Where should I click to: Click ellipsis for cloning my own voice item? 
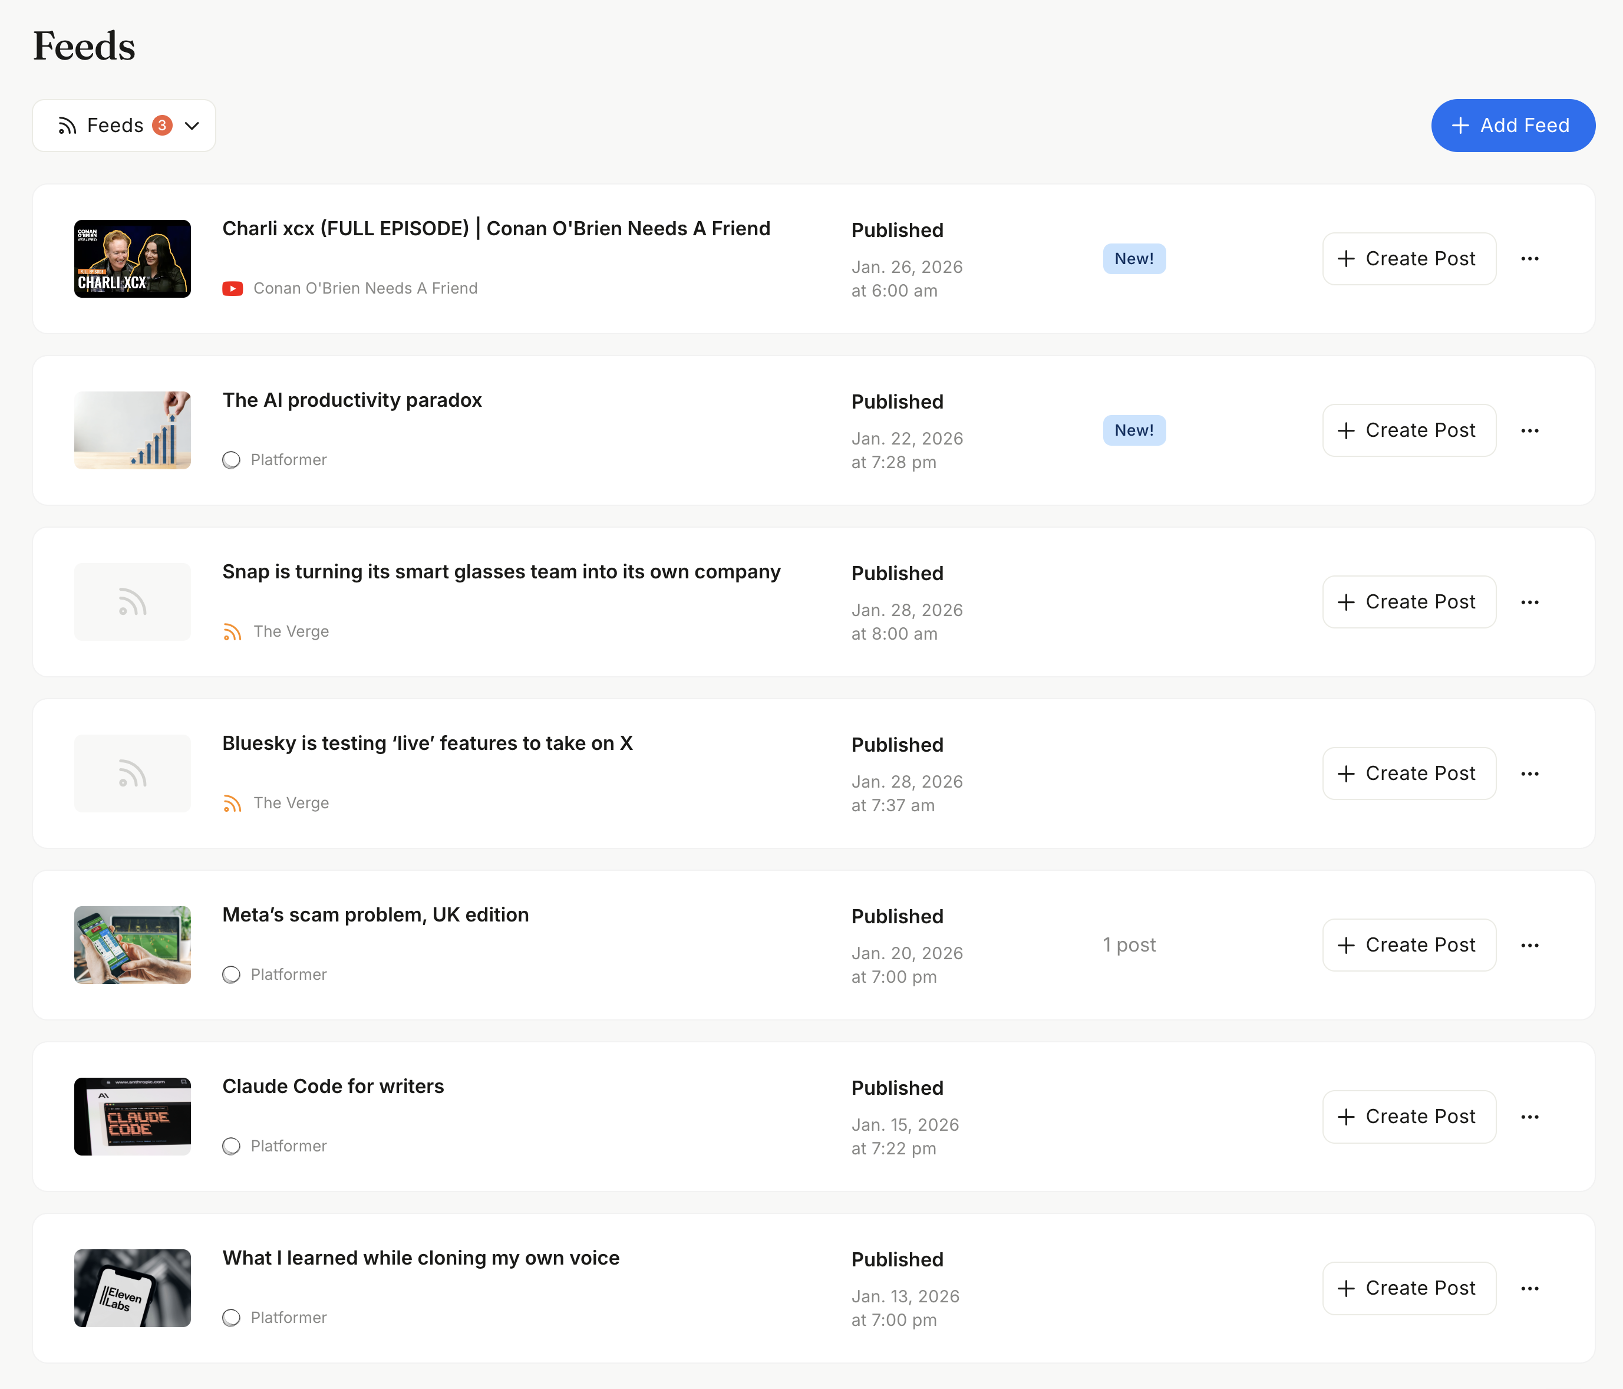(1529, 1288)
